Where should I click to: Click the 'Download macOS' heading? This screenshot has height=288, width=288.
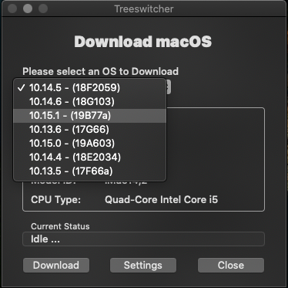click(x=143, y=42)
